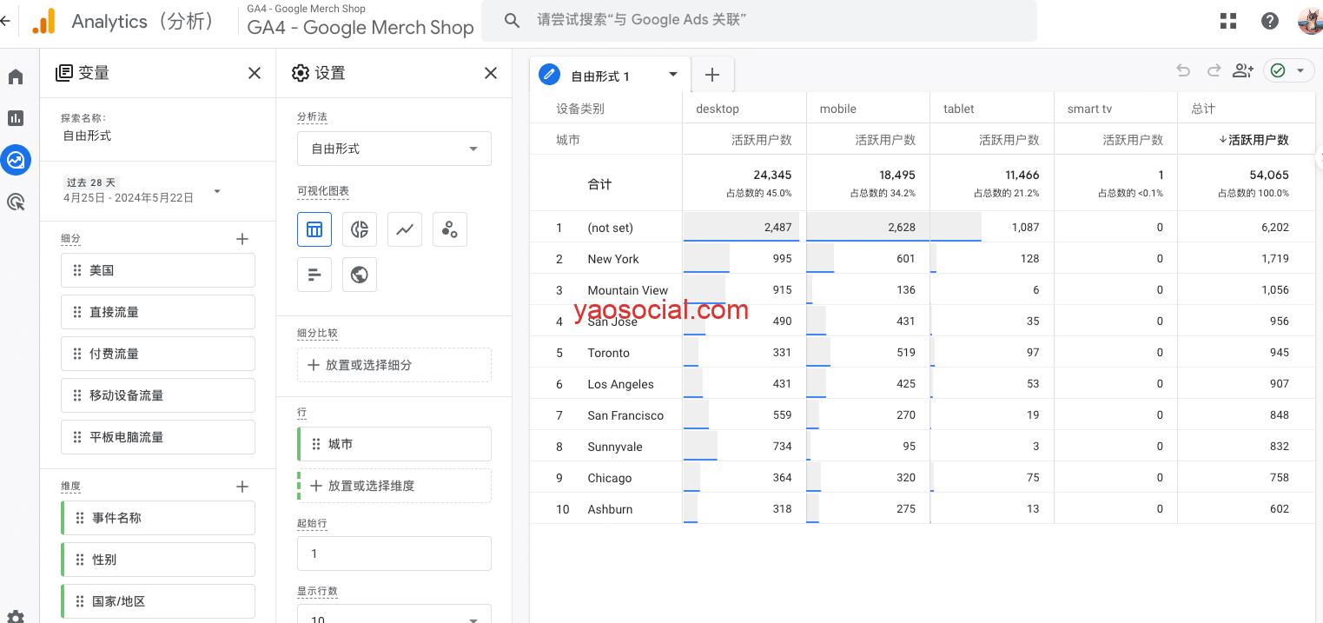Open the Reports icon in left sidebar

click(x=16, y=118)
